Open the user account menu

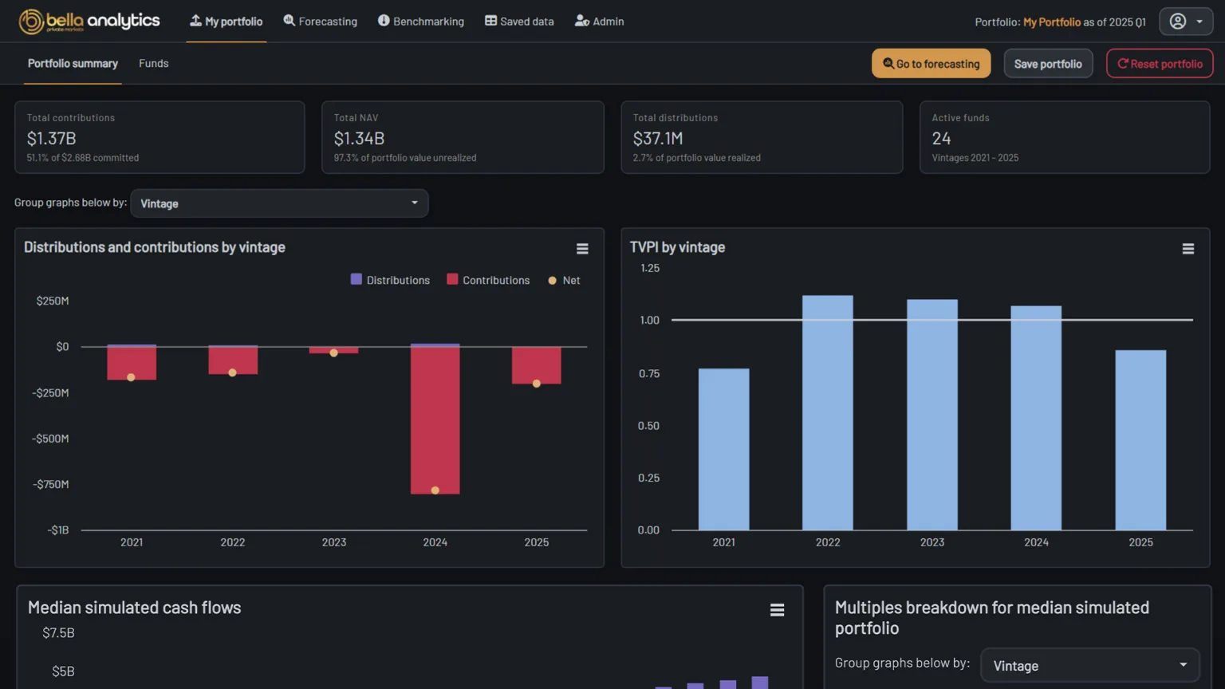pyautogui.click(x=1186, y=22)
